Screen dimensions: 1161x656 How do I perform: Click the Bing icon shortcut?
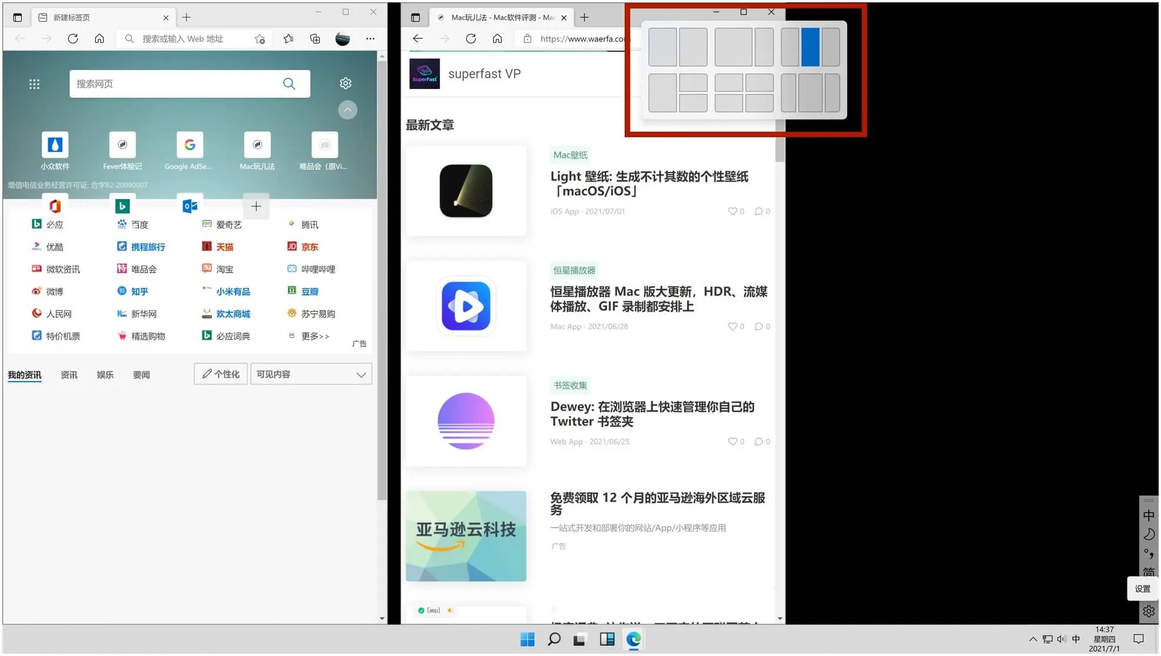point(122,206)
